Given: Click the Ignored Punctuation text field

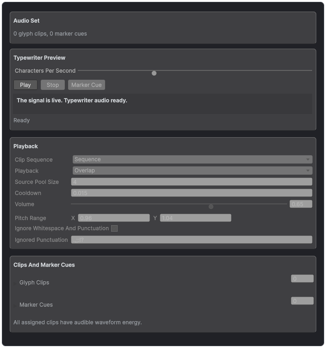Looking at the screenshot, I should (192, 240).
